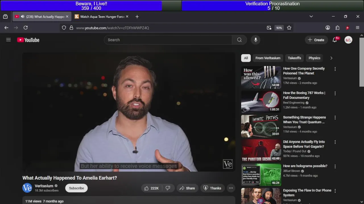Open the account avatar menu
Screen dimensions: 364x204
pyautogui.click(x=348, y=40)
